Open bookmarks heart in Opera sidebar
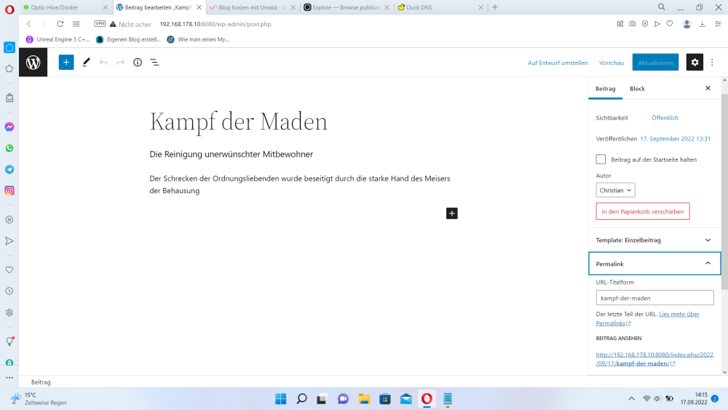728x410 pixels. click(9, 269)
